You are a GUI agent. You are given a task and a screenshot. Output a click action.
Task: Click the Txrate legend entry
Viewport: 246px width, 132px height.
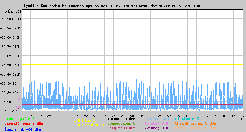point(156,123)
